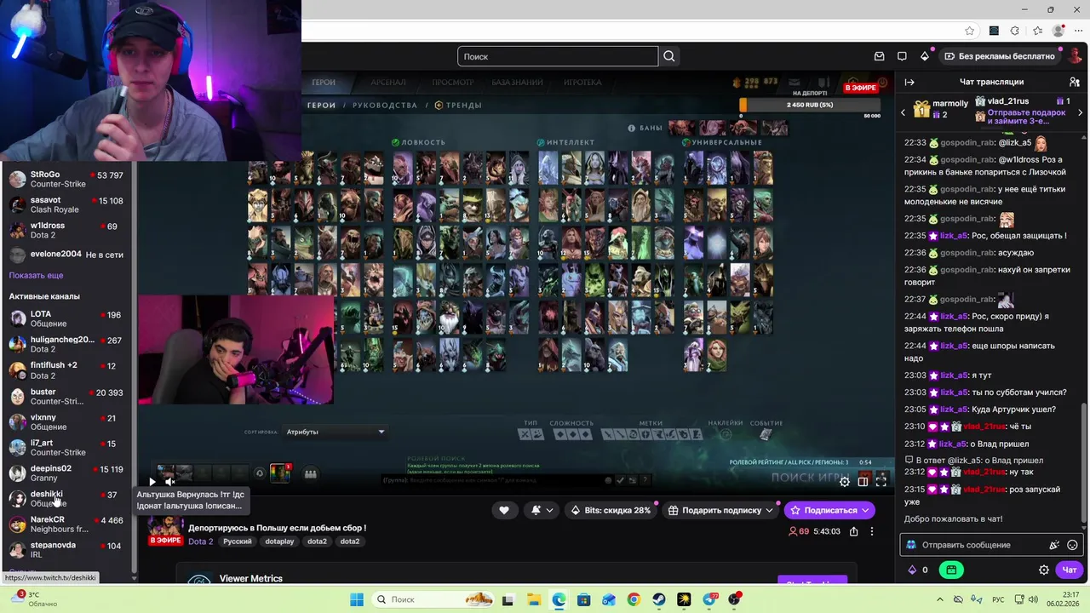Screen dimensions: 1090x613
Task: Click the Bits balance diamond icon in chat
Action: coord(912,570)
